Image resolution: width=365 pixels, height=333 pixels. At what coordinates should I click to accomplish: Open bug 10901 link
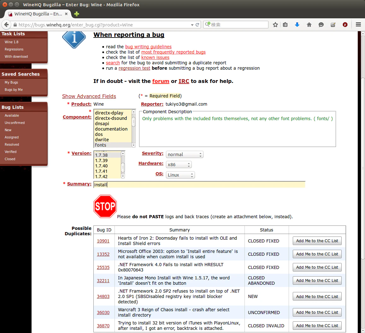(x=103, y=241)
